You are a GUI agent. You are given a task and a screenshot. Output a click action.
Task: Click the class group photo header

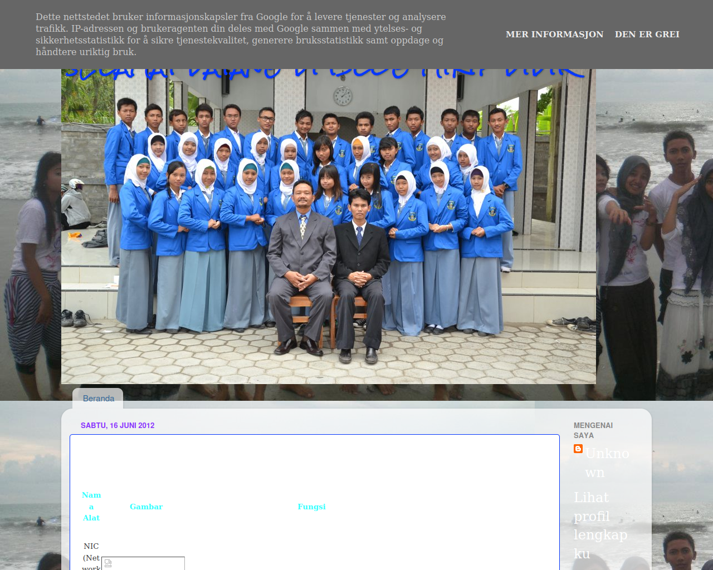(x=329, y=226)
